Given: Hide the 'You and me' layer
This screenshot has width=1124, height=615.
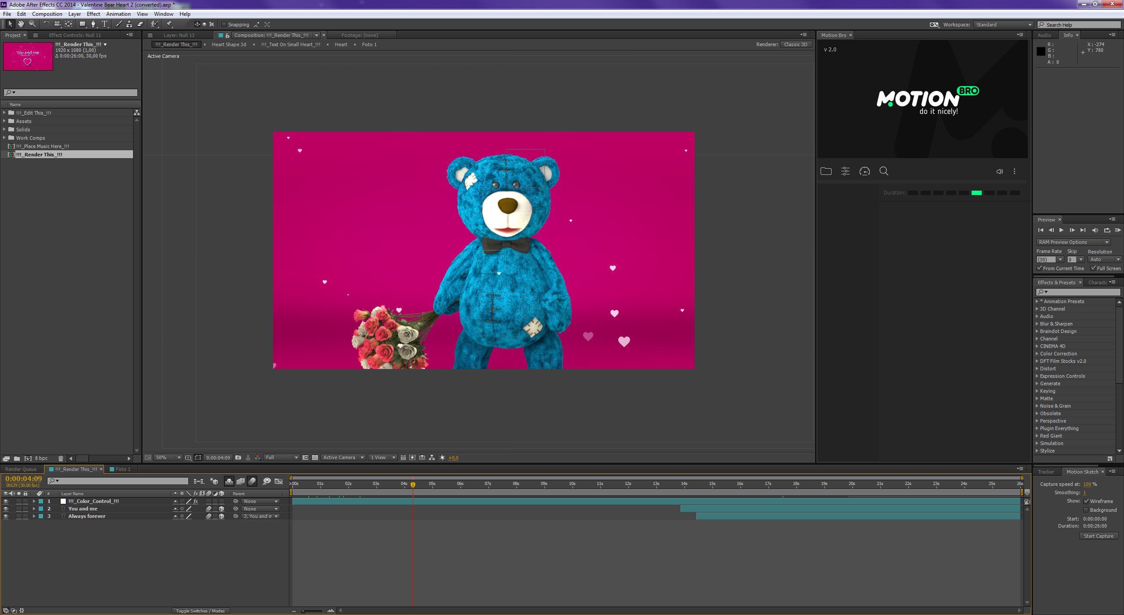Looking at the screenshot, I should pyautogui.click(x=6, y=509).
